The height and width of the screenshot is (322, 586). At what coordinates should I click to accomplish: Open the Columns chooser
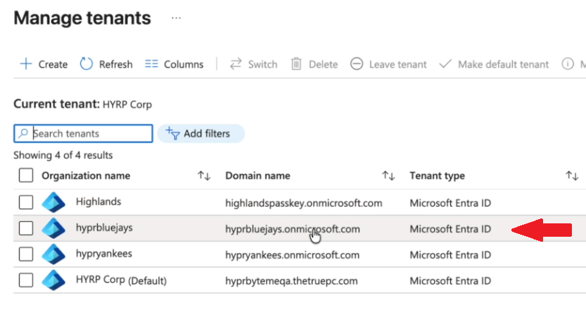point(174,64)
